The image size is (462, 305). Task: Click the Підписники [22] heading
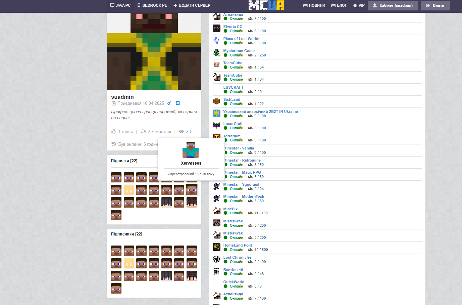126,234
